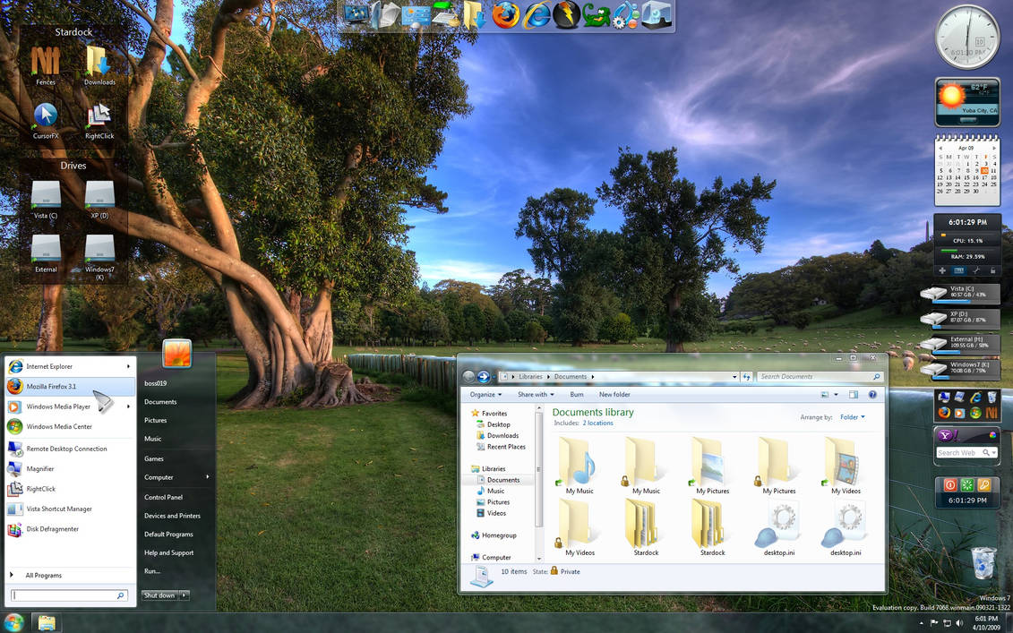Open Organize dropdown in Explorer toolbar
The height and width of the screenshot is (633, 1013).
point(485,394)
